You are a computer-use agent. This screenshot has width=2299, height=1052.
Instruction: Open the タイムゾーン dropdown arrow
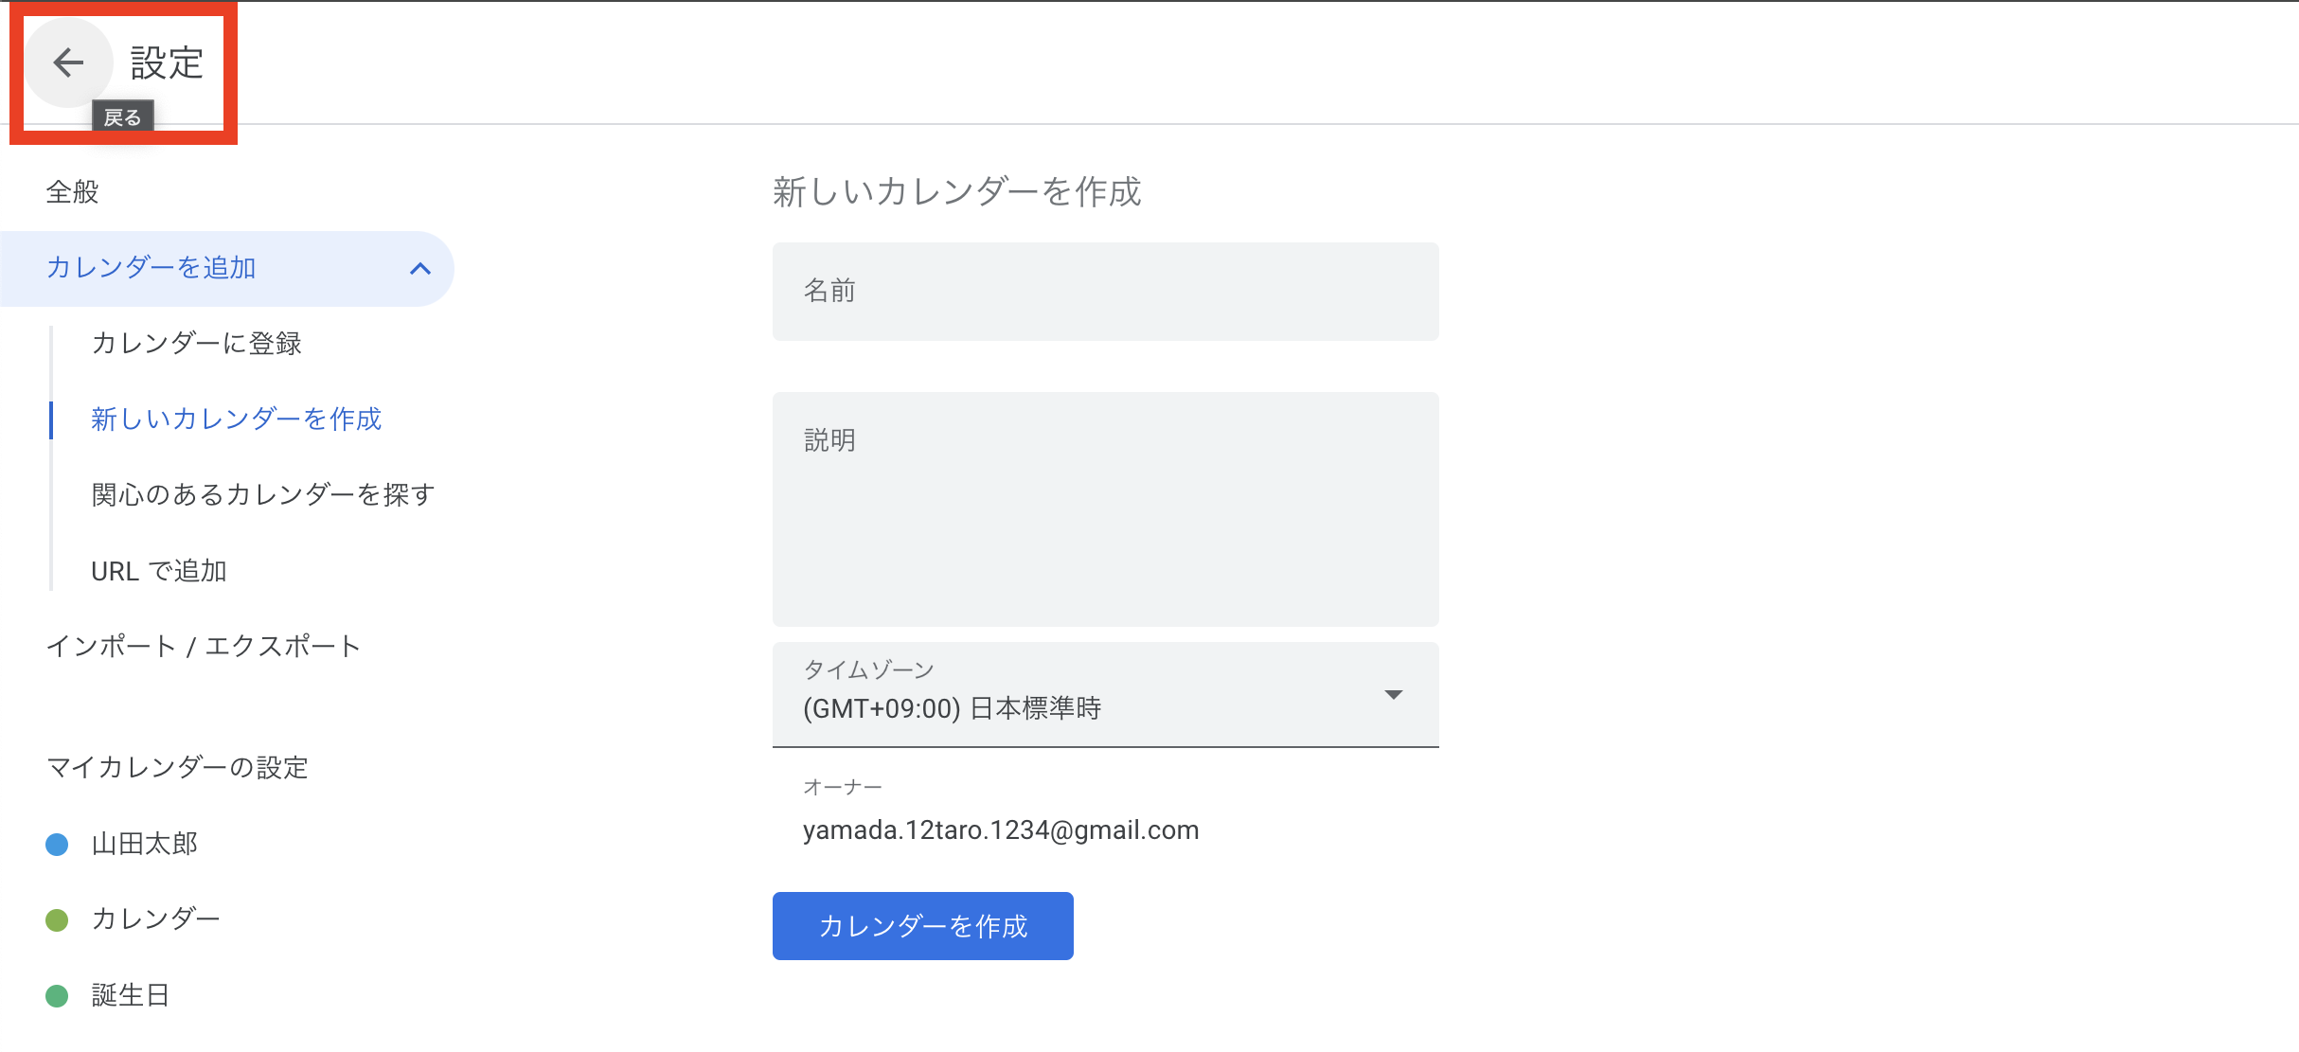pos(1393,695)
